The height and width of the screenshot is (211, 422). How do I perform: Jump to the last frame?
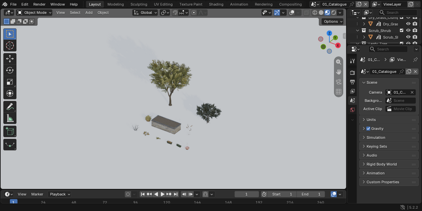[x=176, y=194]
